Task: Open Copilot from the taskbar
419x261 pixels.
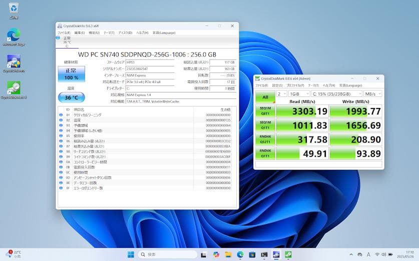Action: (216, 254)
